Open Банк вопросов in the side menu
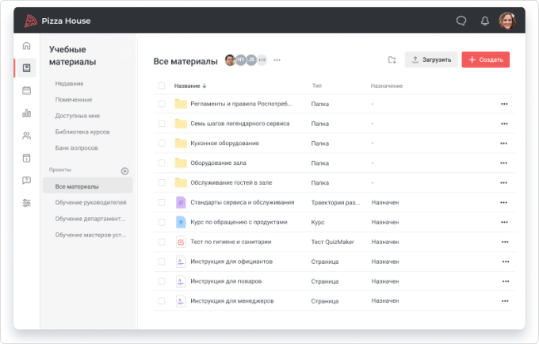The height and width of the screenshot is (344, 539). click(x=76, y=148)
